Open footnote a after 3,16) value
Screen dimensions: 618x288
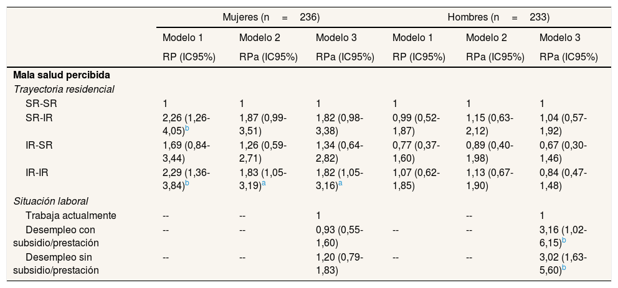coord(340,183)
